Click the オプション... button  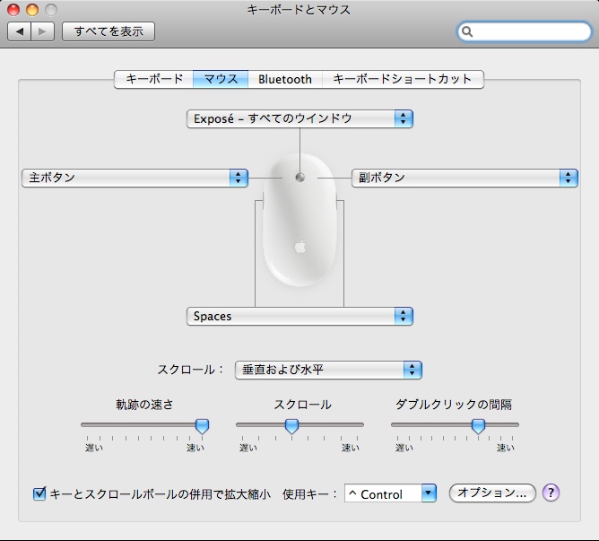[x=492, y=493]
